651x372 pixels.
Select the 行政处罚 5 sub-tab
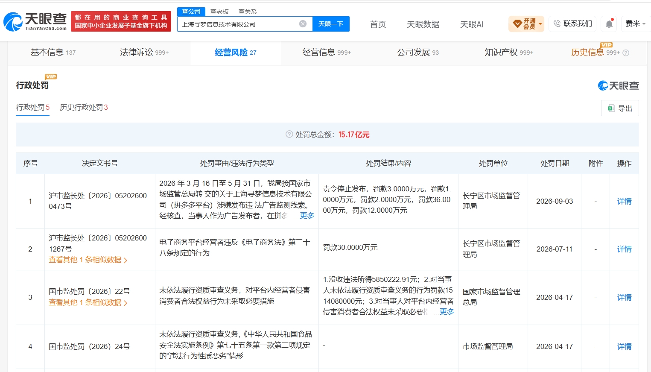click(x=33, y=107)
